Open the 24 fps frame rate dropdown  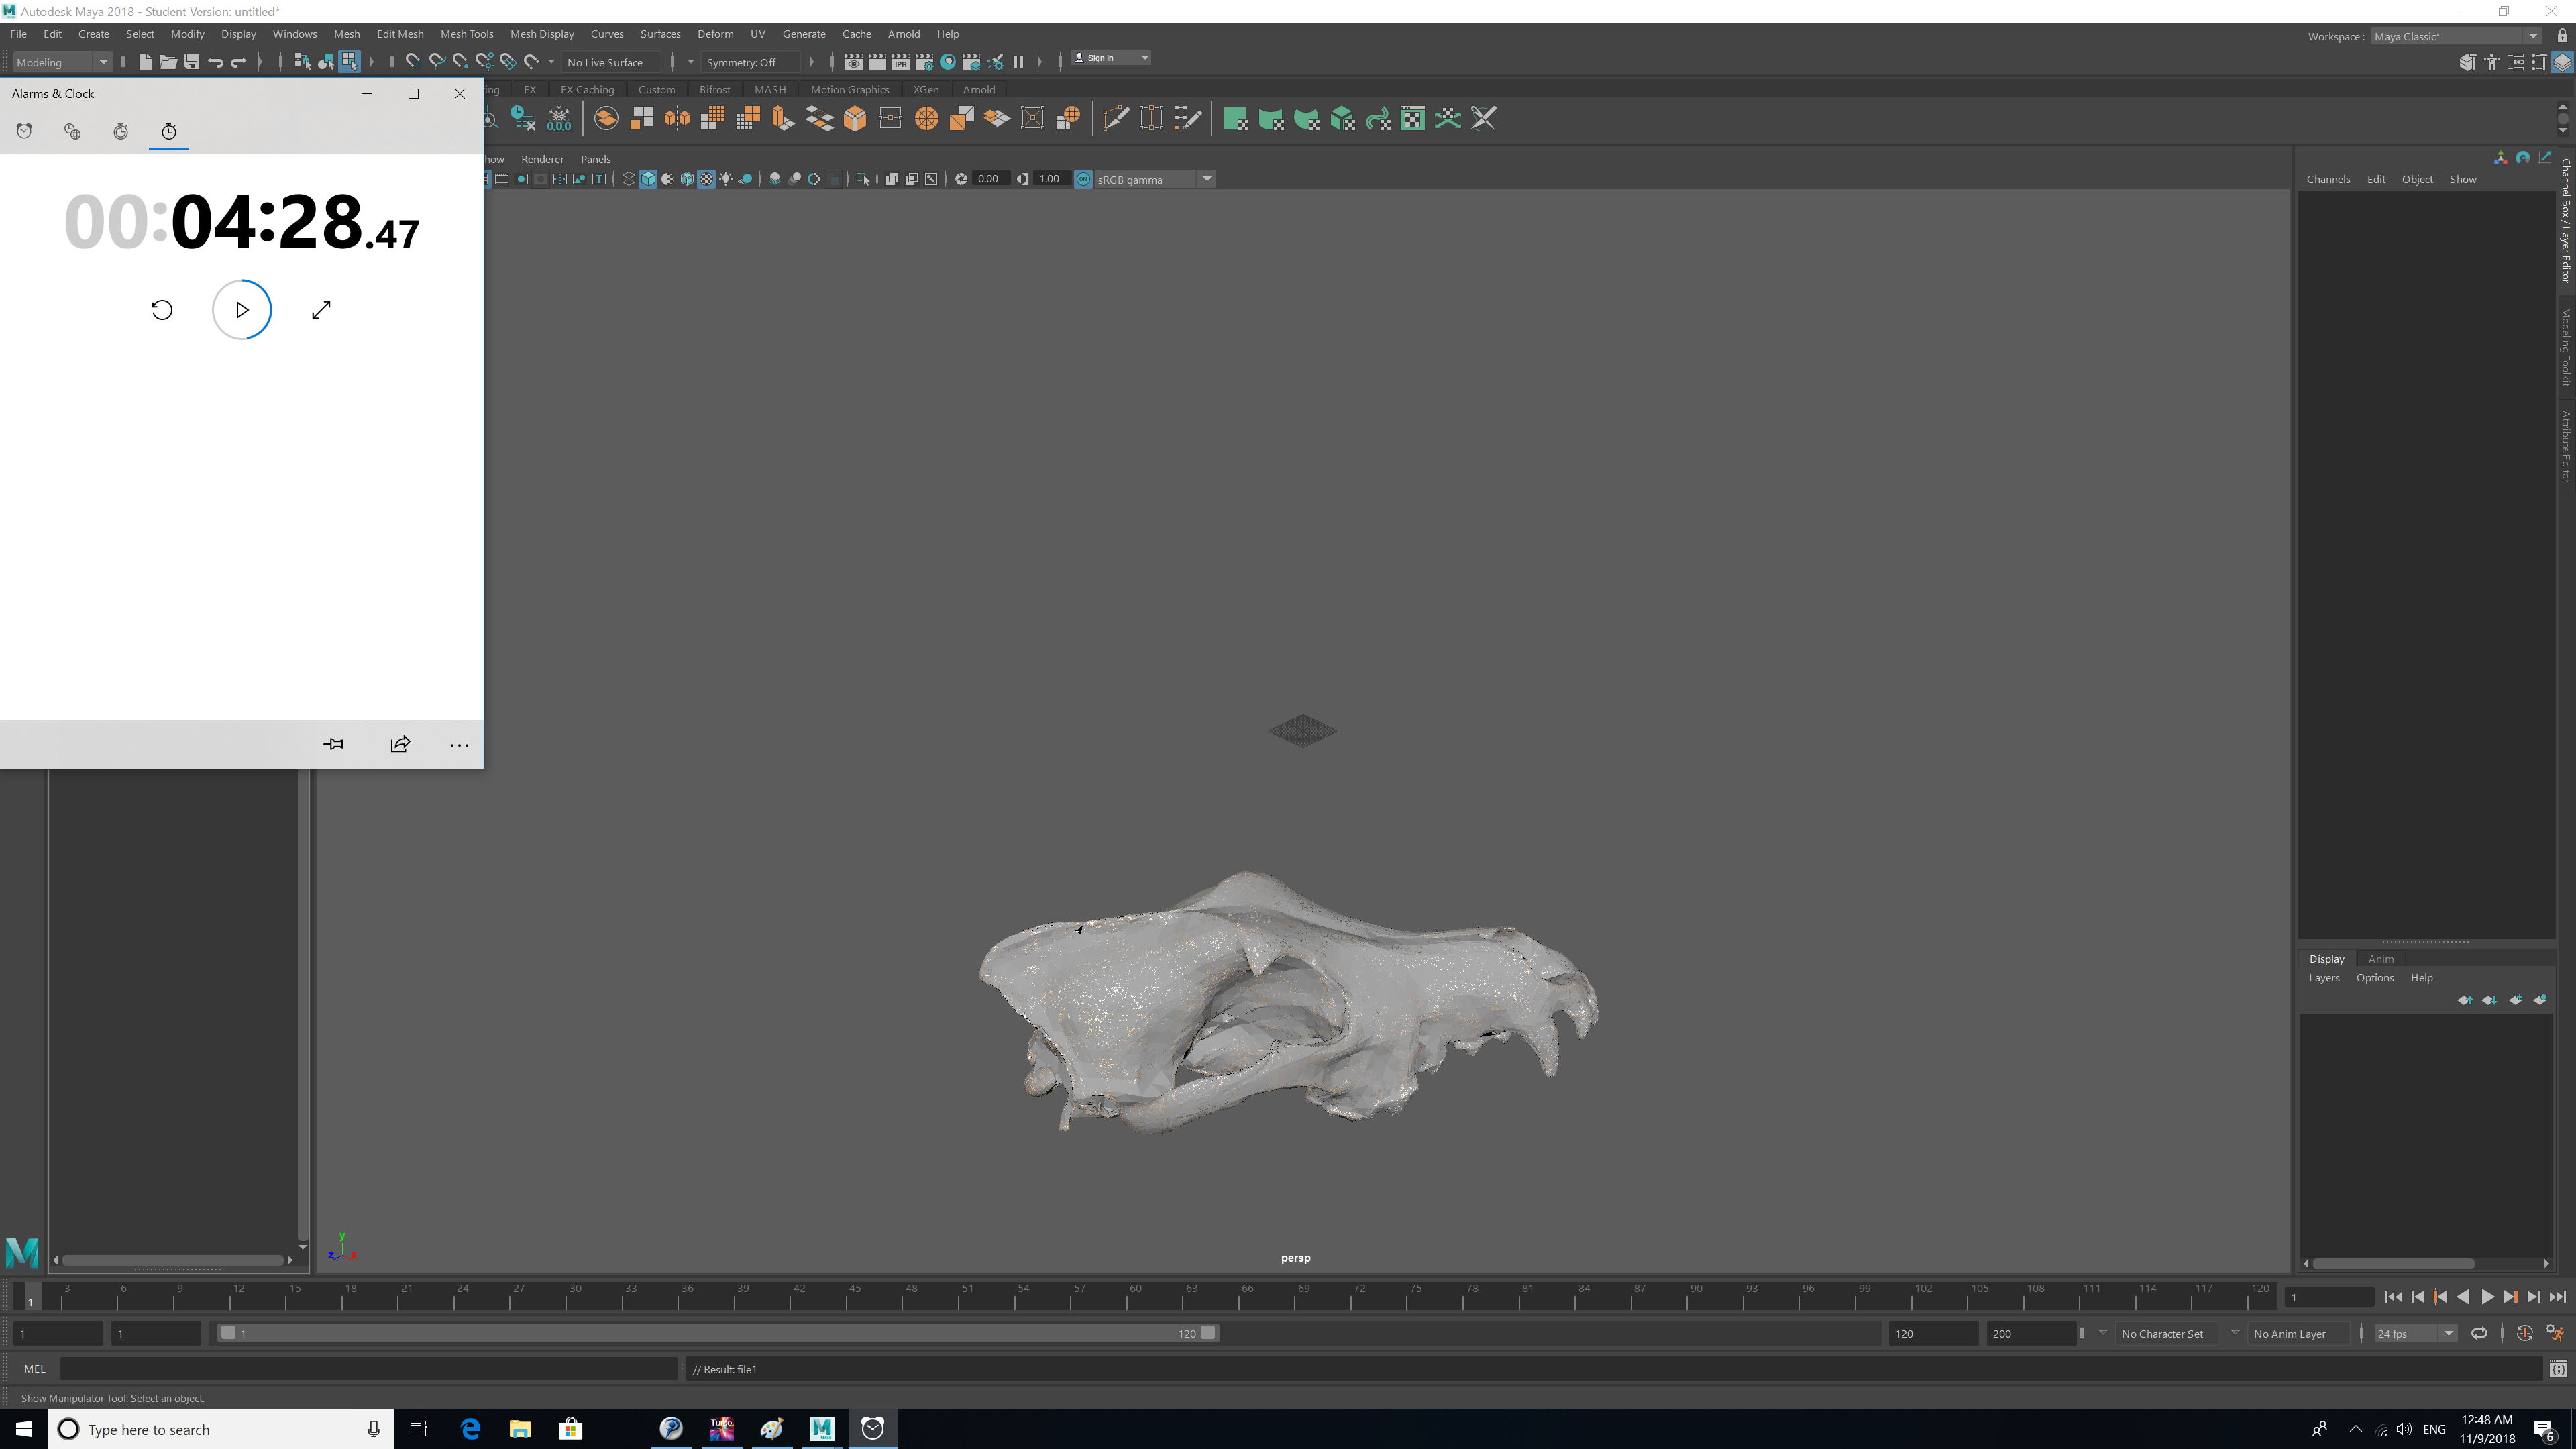coord(2416,1333)
